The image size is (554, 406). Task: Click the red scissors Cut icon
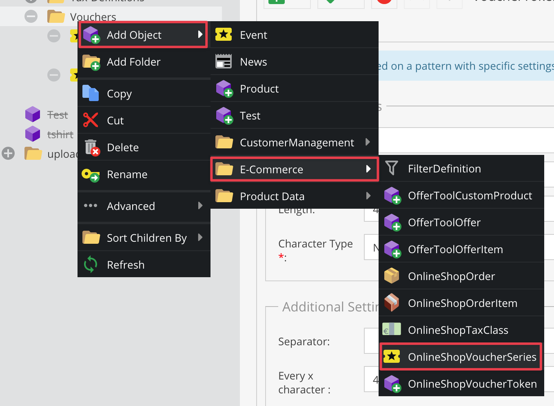[91, 120]
